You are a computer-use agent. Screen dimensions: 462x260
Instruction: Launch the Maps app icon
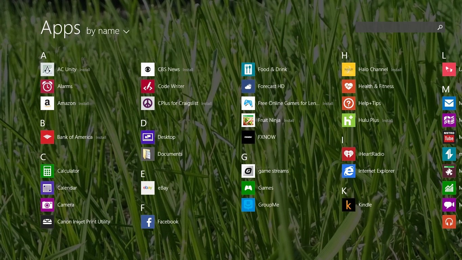[x=449, y=120]
